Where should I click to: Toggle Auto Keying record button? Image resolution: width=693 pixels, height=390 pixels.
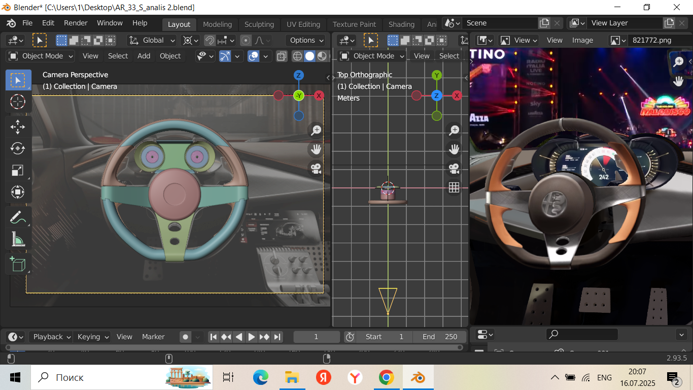coord(186,337)
